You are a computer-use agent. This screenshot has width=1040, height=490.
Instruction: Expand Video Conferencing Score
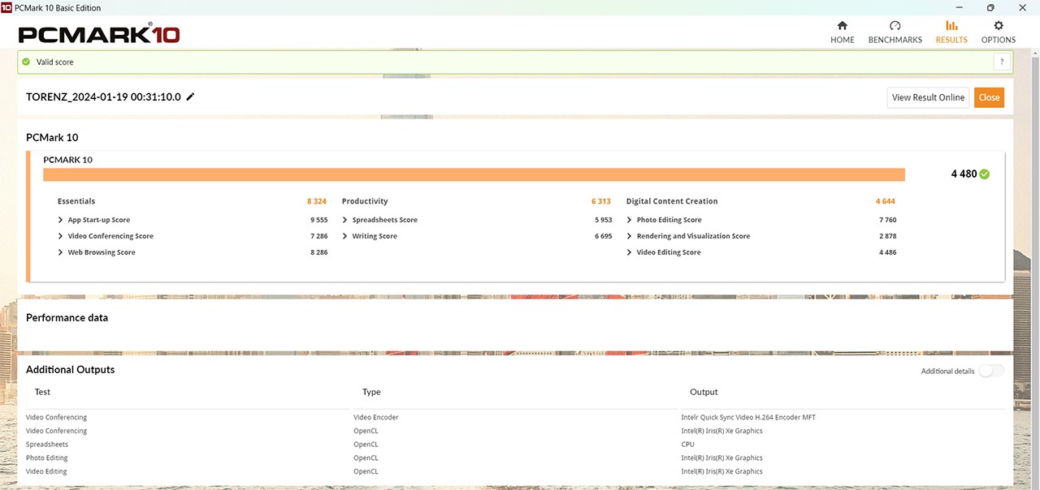(60, 236)
